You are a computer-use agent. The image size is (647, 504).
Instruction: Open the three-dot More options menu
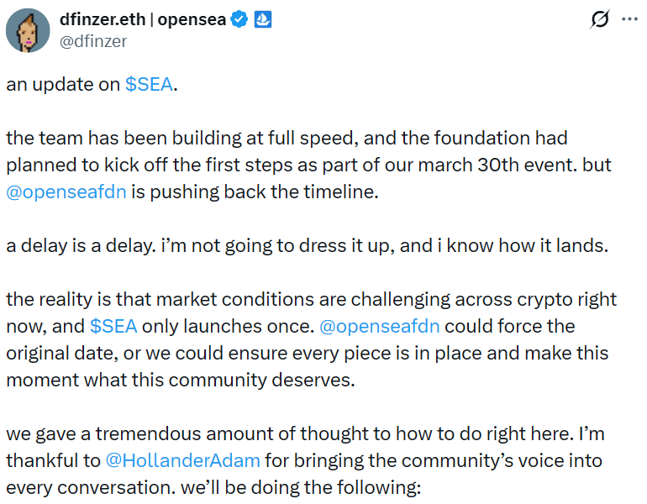coord(629,18)
